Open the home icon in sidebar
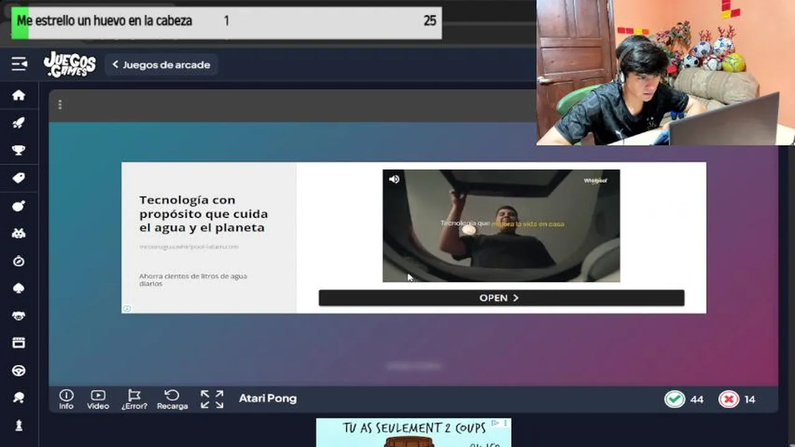 click(19, 95)
